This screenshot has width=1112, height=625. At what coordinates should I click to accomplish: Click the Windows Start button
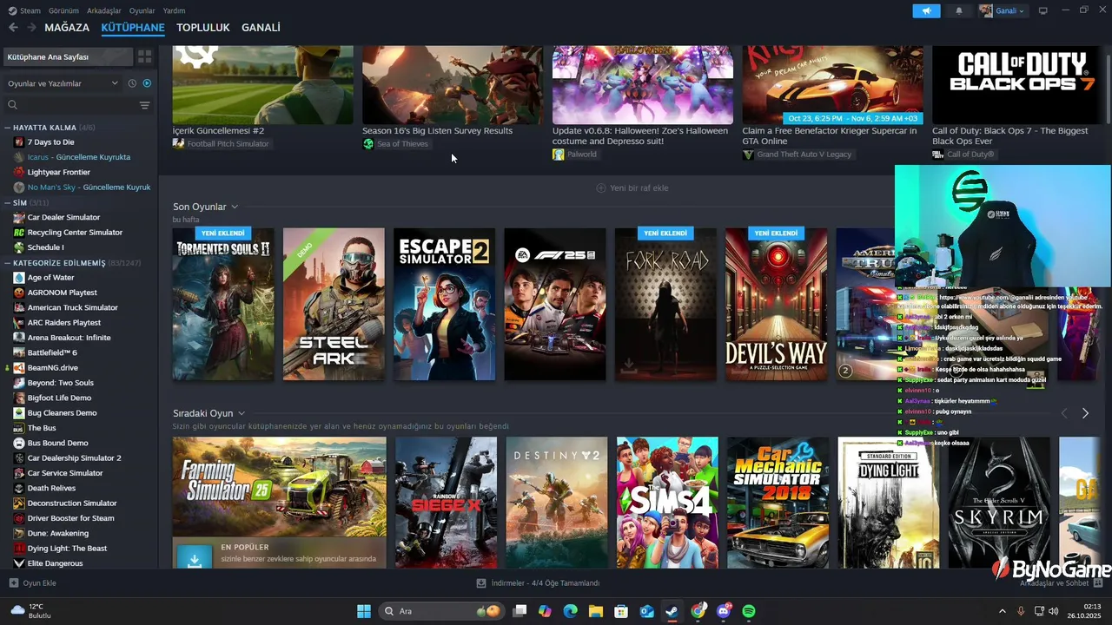point(364,611)
